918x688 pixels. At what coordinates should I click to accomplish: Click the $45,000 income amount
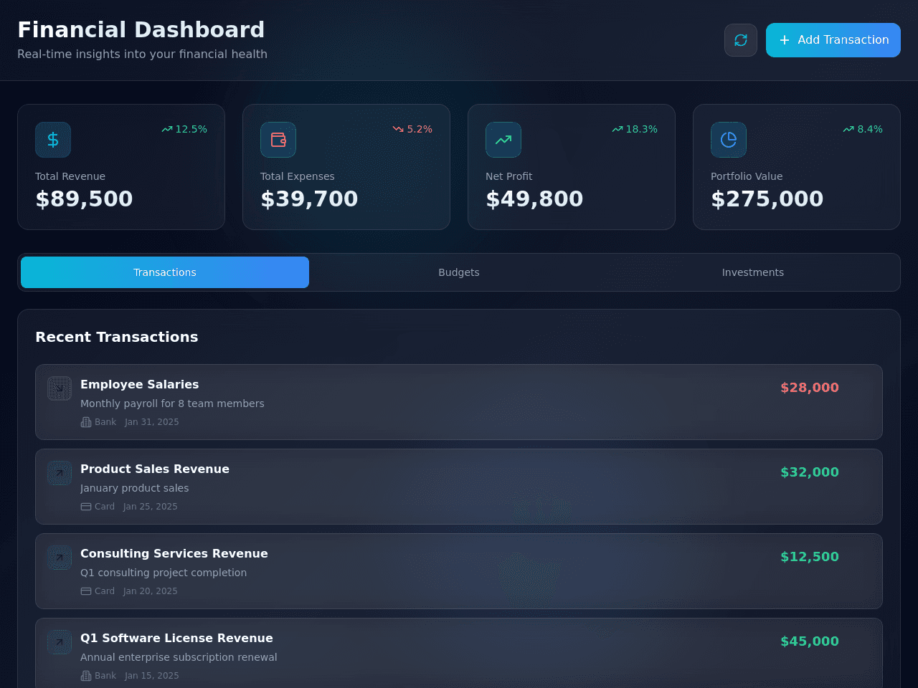(810, 641)
